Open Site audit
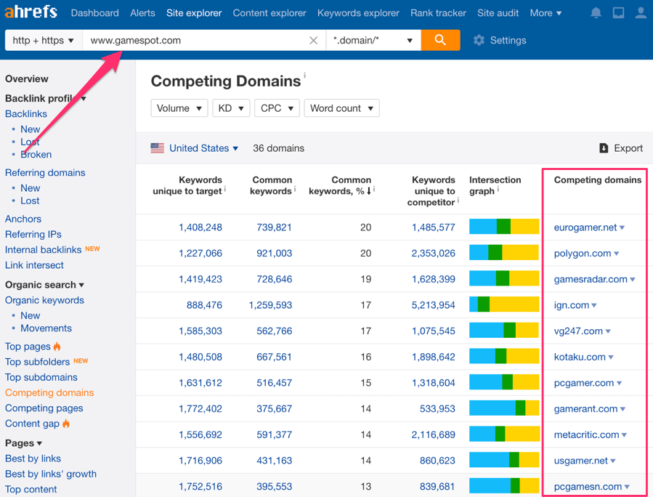The image size is (653, 497). tap(498, 13)
